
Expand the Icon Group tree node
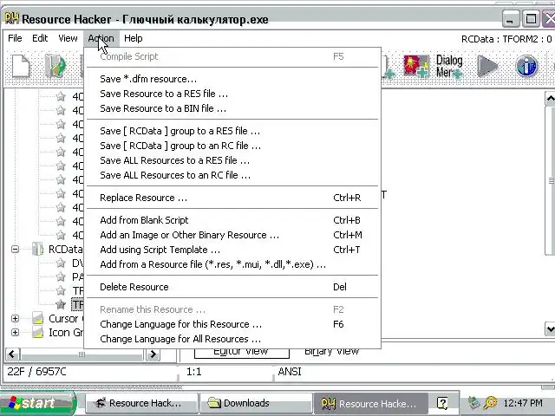click(x=15, y=333)
